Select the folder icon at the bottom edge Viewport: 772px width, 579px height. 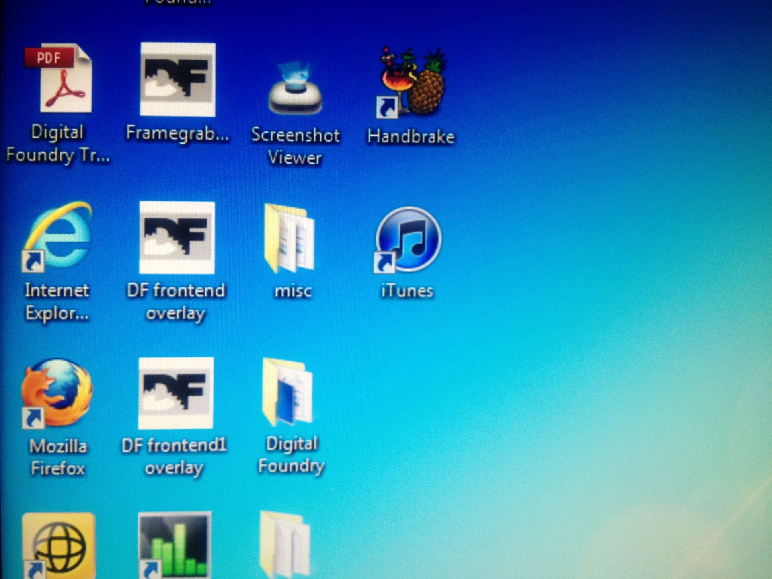point(285,545)
